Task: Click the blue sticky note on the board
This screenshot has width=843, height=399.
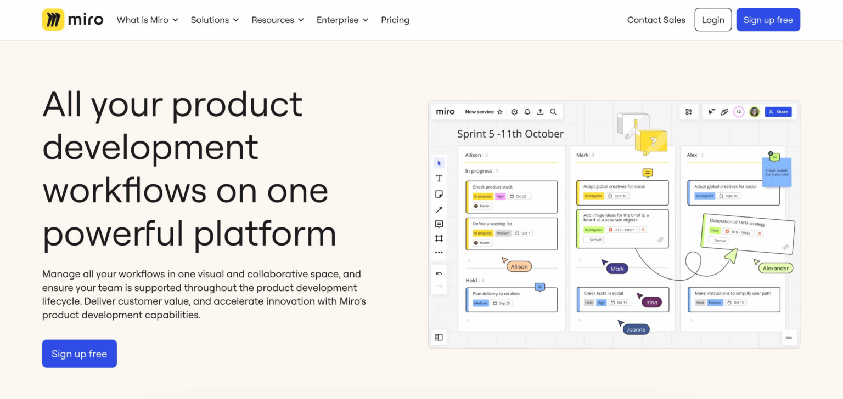Action: 777,173
